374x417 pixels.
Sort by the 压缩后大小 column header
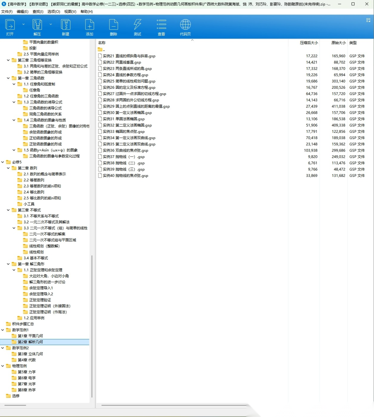pos(309,43)
